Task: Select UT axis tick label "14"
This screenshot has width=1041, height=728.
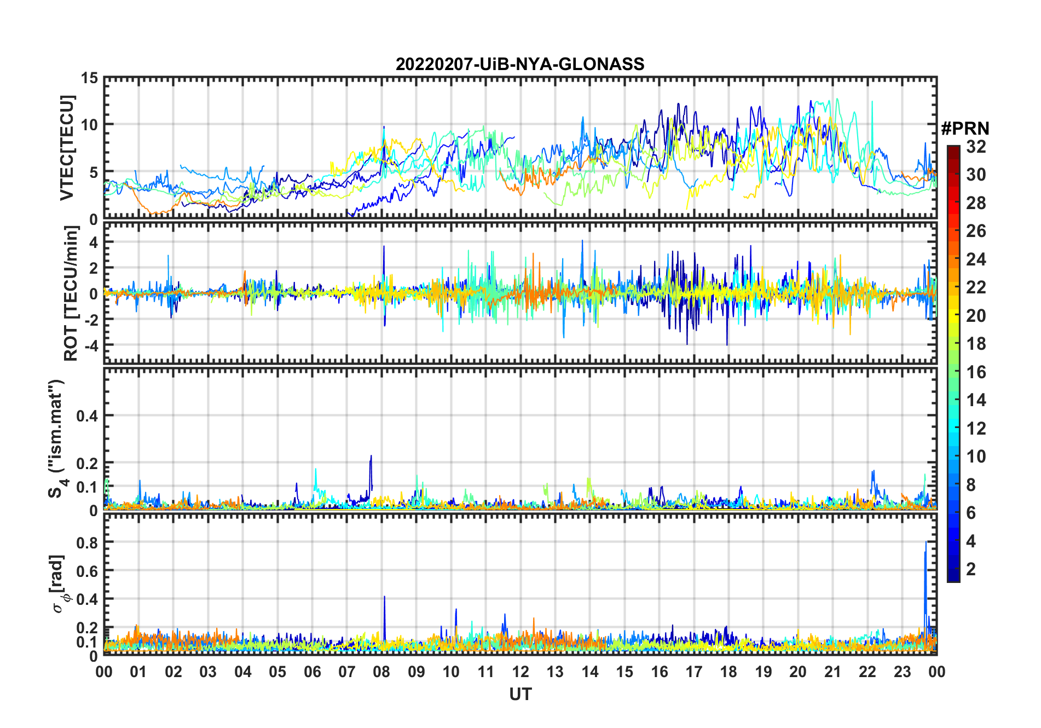Action: (590, 672)
